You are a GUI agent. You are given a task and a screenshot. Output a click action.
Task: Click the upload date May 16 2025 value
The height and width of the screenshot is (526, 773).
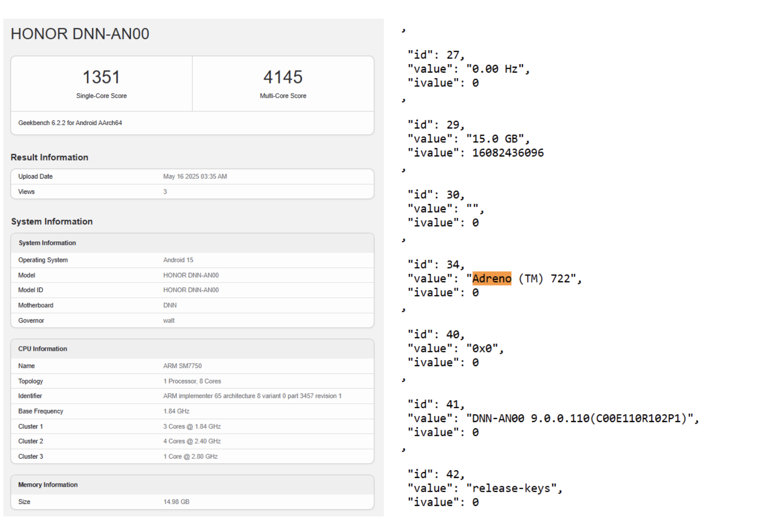pos(195,177)
